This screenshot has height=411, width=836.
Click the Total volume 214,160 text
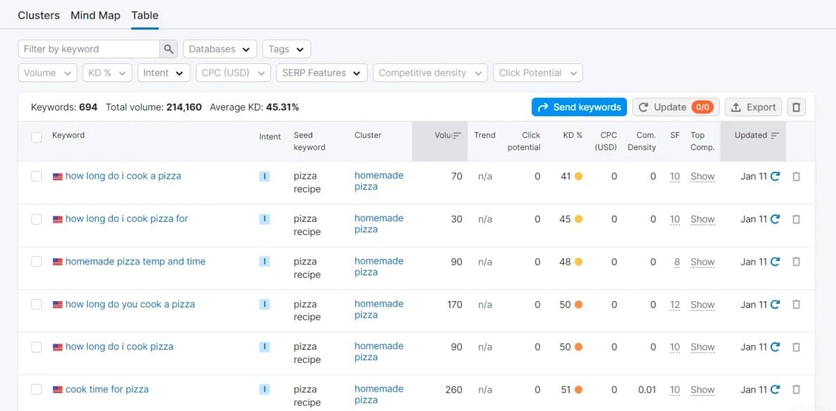click(x=154, y=107)
